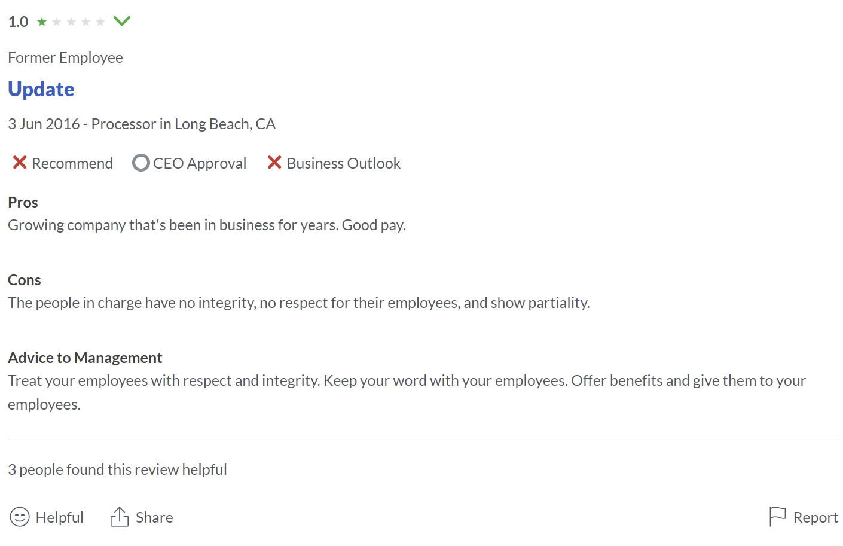The width and height of the screenshot is (843, 546).
Task: Click the "Former Employee" status text
Action: coord(65,57)
